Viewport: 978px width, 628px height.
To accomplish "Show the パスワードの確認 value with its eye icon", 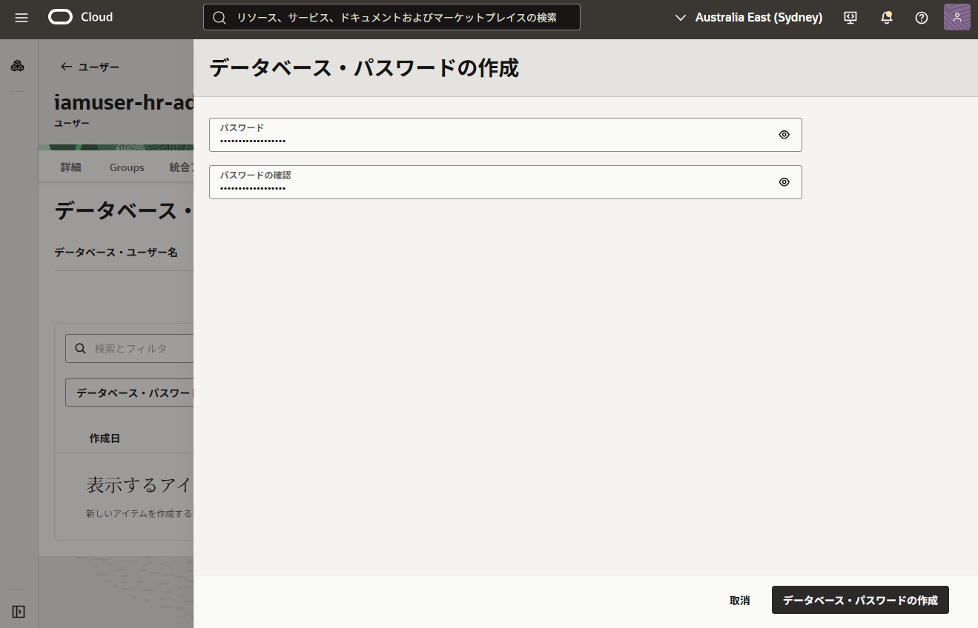I will (x=784, y=181).
